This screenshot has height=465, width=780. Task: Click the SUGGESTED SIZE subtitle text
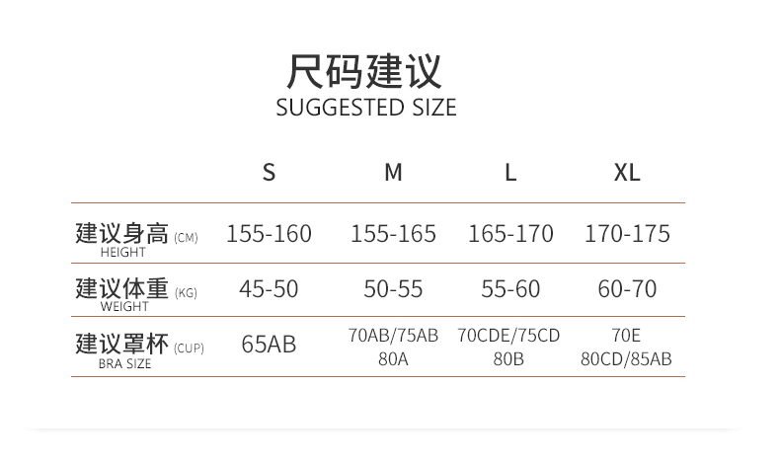[x=366, y=108]
